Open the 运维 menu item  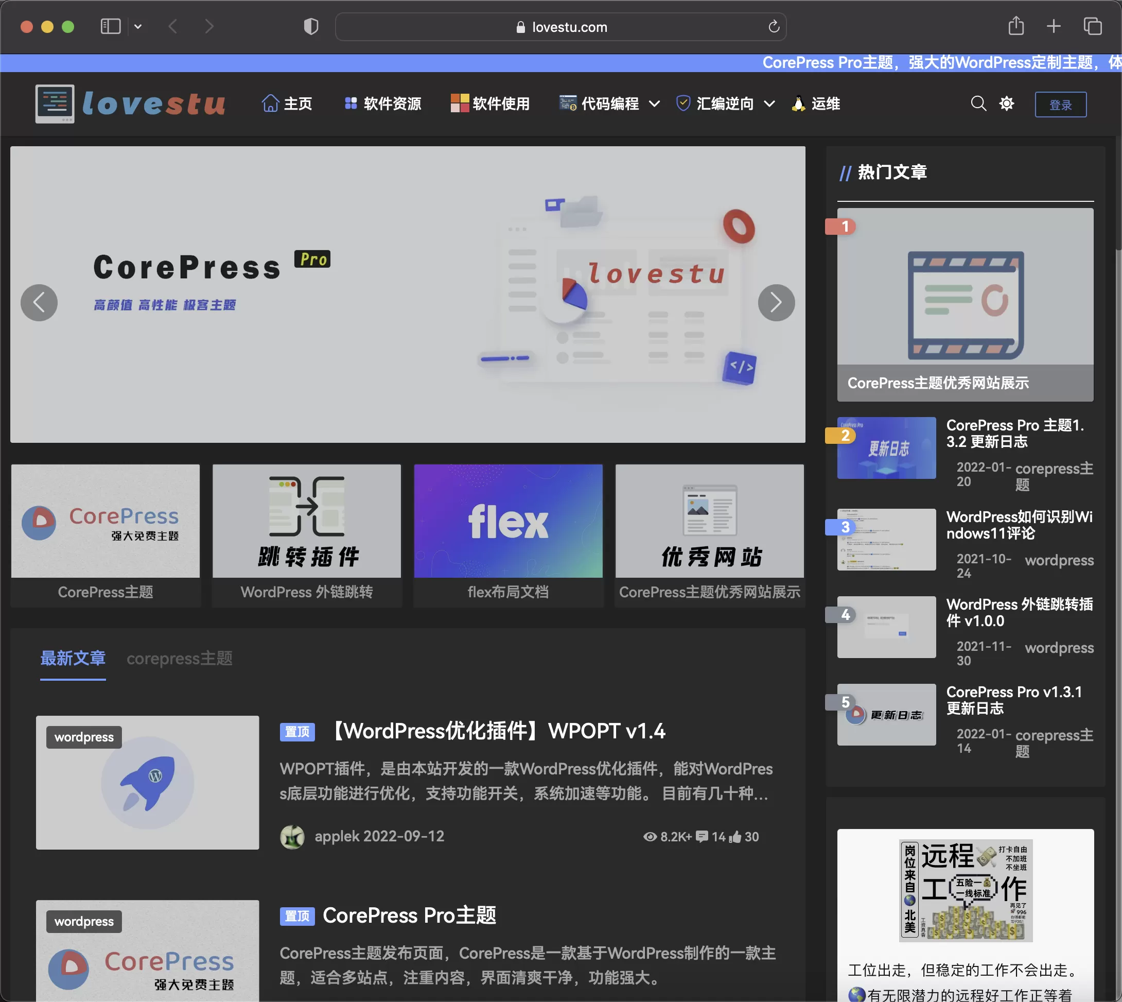[x=815, y=103]
